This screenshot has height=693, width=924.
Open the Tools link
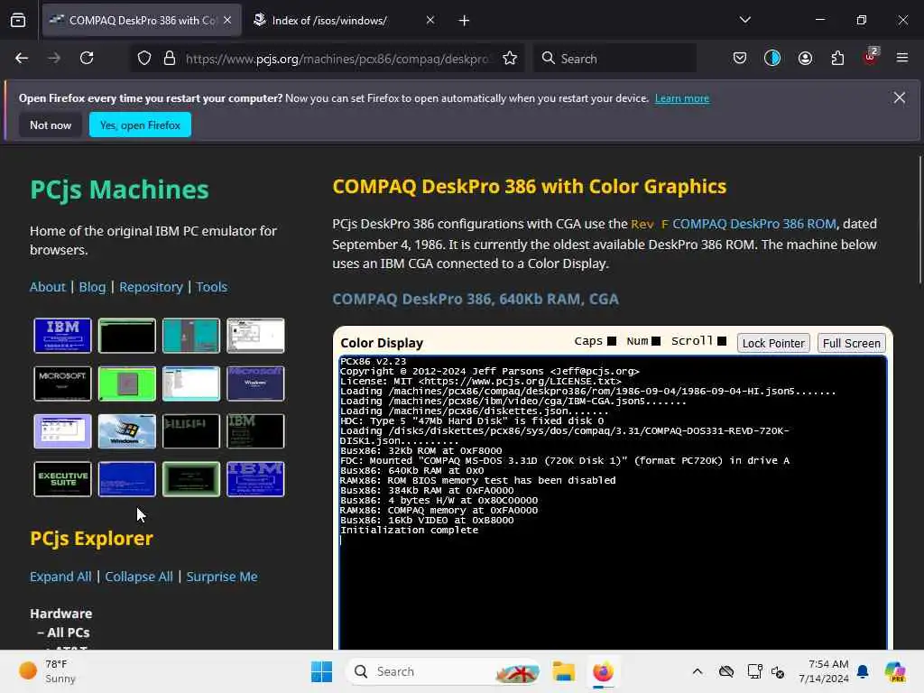coord(211,287)
